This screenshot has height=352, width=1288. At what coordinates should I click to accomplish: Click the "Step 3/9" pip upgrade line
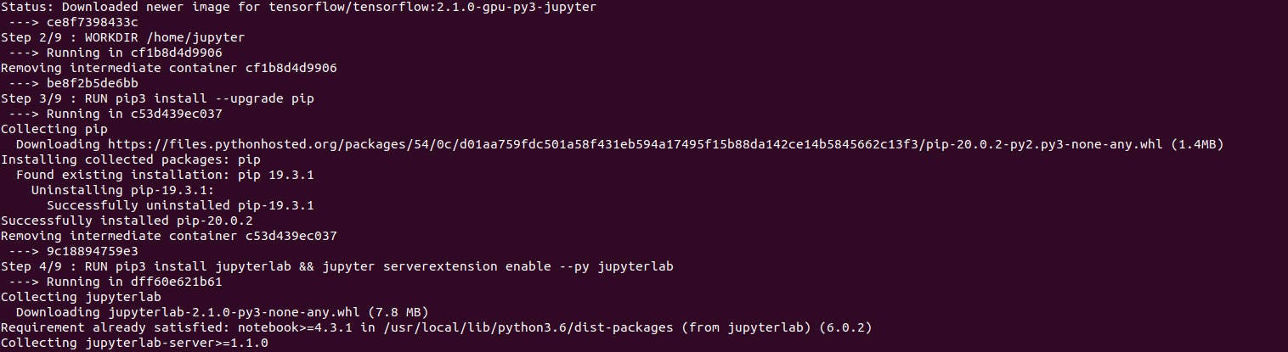(157, 98)
